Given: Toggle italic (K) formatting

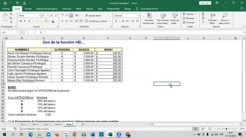Looking at the screenshot, I should 25,21.
